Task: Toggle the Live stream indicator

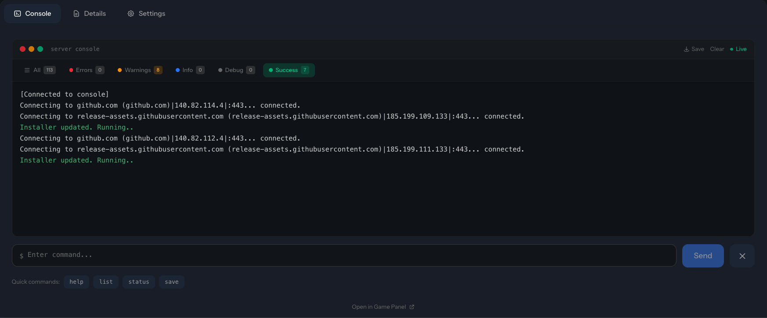Action: [738, 49]
